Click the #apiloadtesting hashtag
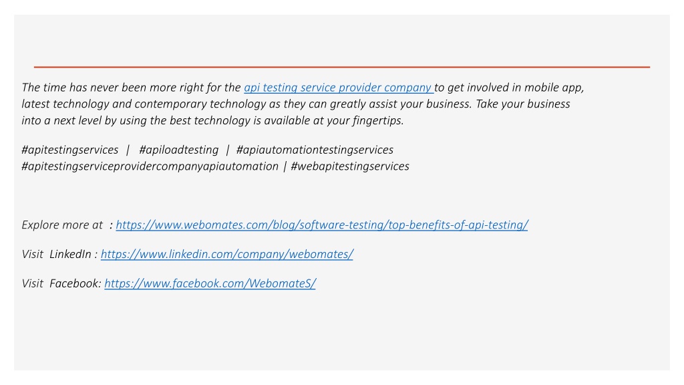This screenshot has width=684, height=385. pos(179,150)
